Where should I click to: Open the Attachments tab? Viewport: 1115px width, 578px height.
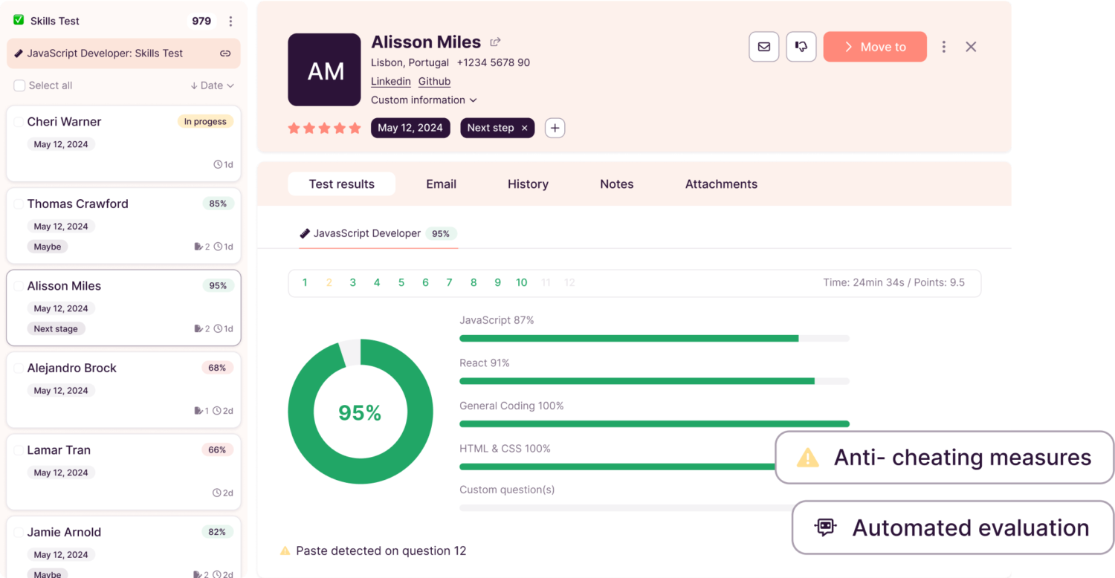point(720,184)
